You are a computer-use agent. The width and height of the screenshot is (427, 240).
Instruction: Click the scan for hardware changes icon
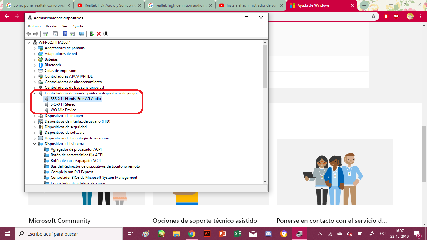[x=82, y=34]
